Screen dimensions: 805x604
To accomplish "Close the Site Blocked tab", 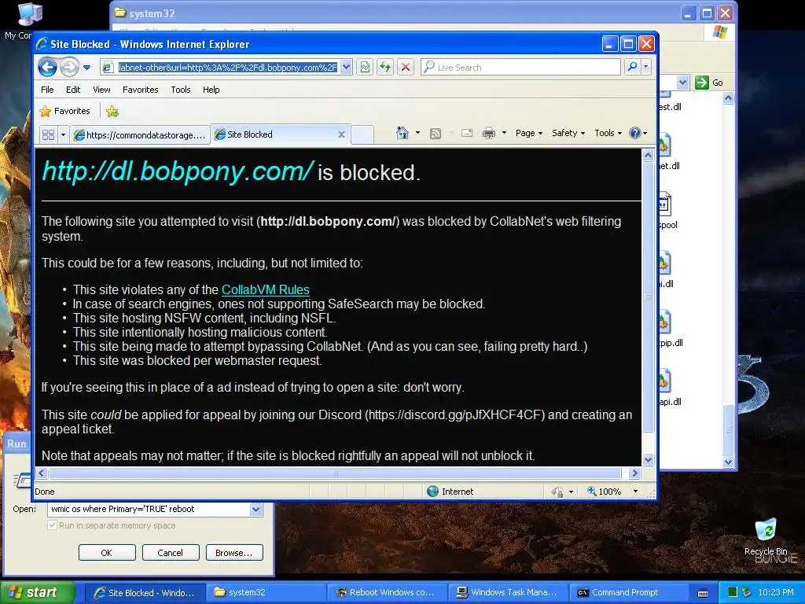I will point(341,134).
